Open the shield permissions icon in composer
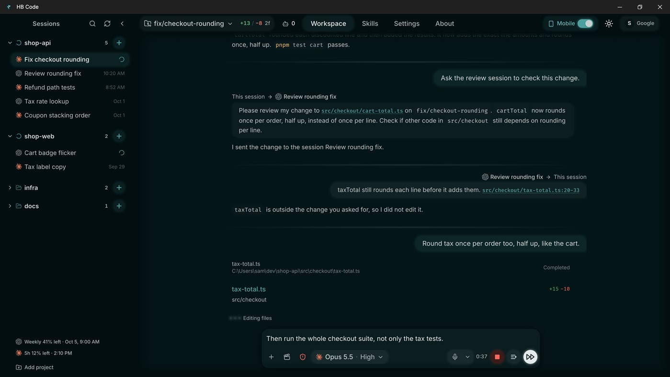The width and height of the screenshot is (670, 377). 303,357
